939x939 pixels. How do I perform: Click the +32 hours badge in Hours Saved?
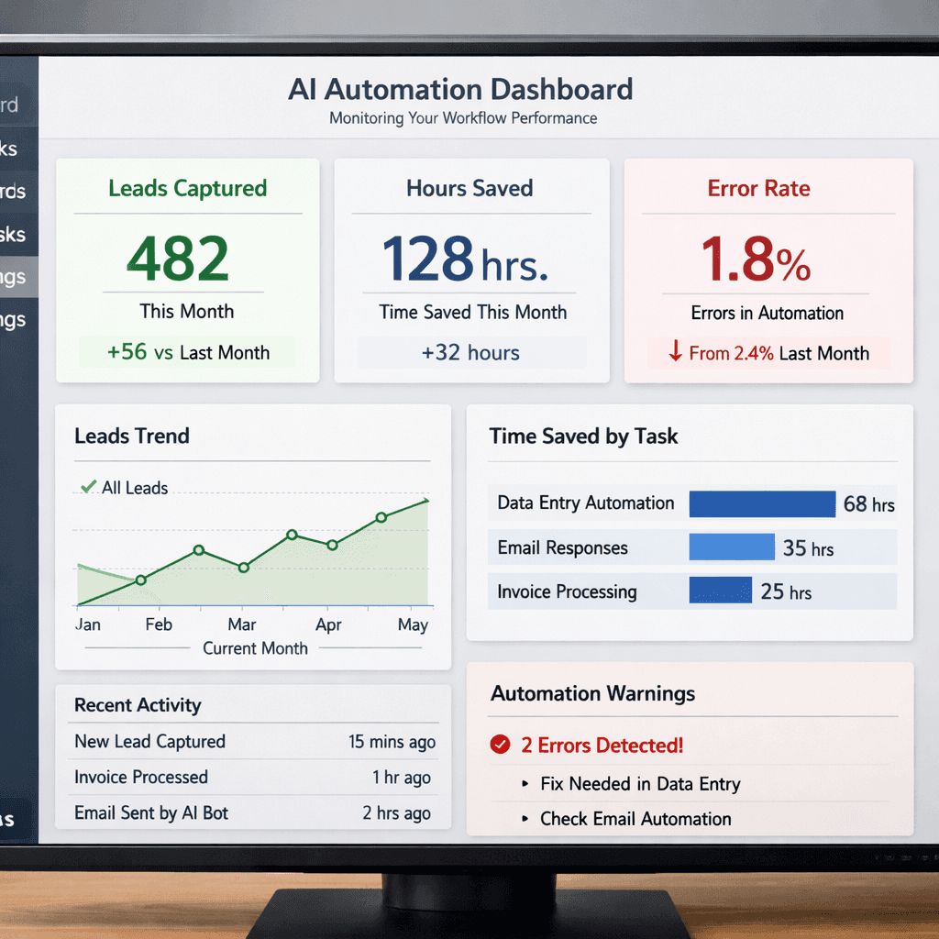point(470,352)
